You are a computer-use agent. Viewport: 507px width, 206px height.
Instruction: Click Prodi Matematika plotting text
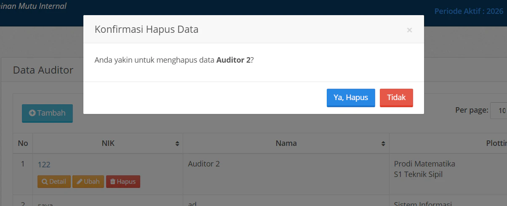point(424,164)
